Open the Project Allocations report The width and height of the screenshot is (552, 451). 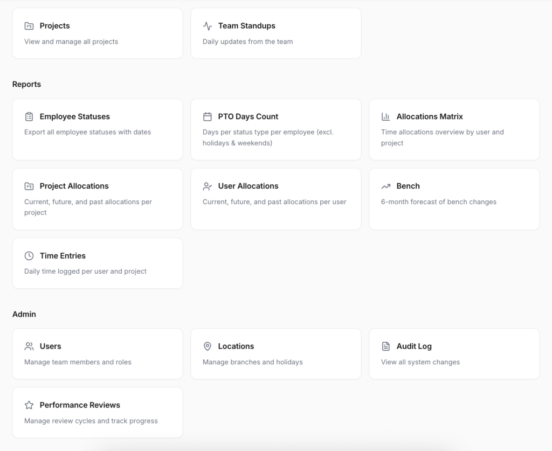point(97,198)
